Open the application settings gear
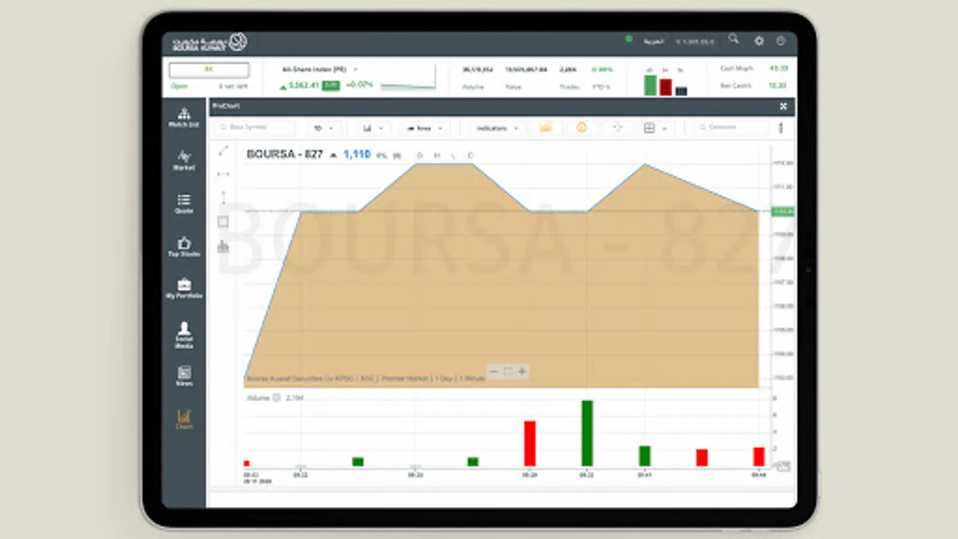This screenshot has width=958, height=539. [x=759, y=41]
